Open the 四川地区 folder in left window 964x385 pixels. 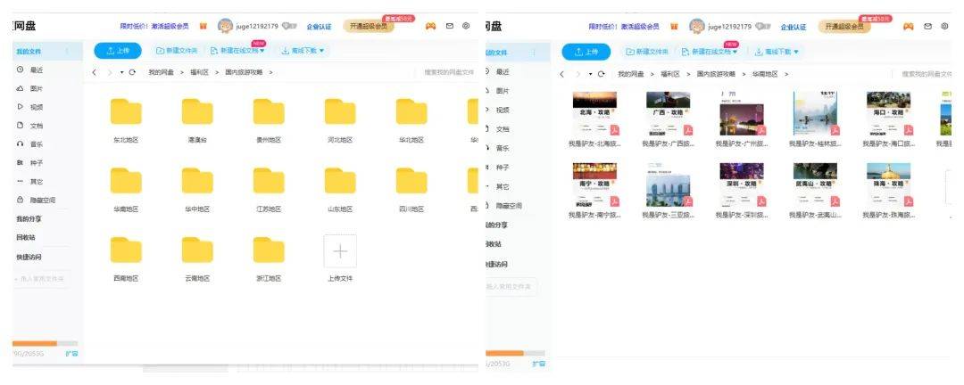click(x=411, y=181)
